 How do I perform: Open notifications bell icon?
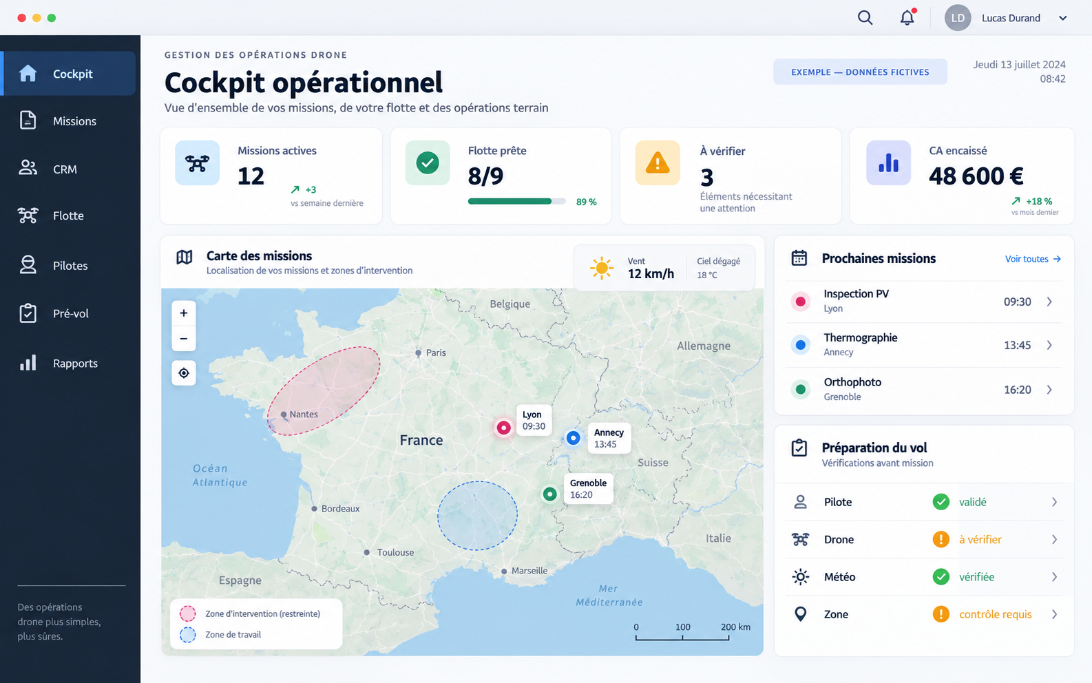coord(907,18)
